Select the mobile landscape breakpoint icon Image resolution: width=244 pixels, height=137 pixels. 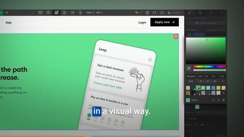pyautogui.click(x=72, y=13)
